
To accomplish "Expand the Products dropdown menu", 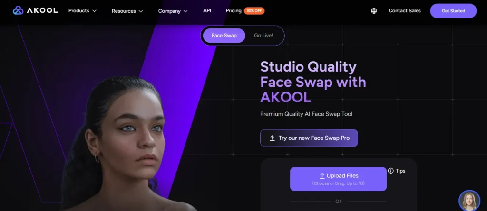I will [x=82, y=11].
